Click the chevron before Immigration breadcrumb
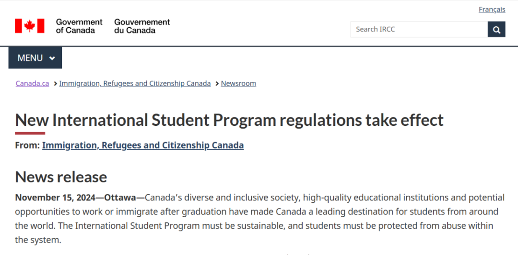The image size is (518, 255). click(x=56, y=84)
